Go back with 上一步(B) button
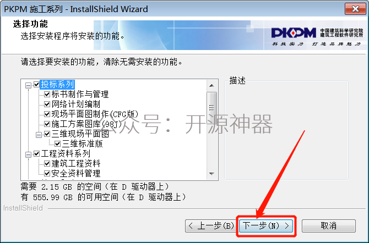The height and width of the screenshot is (243, 369). point(210,226)
